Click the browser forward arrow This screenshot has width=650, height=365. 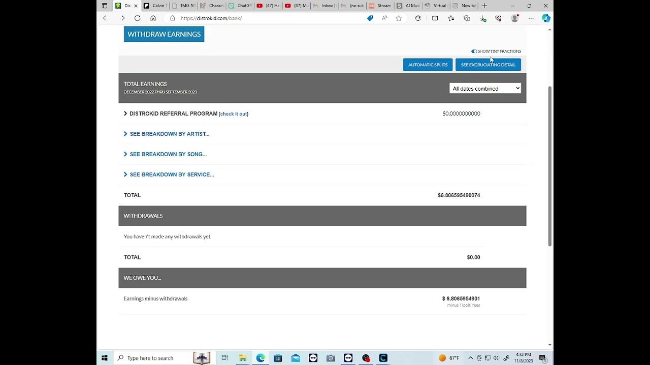[x=121, y=18]
